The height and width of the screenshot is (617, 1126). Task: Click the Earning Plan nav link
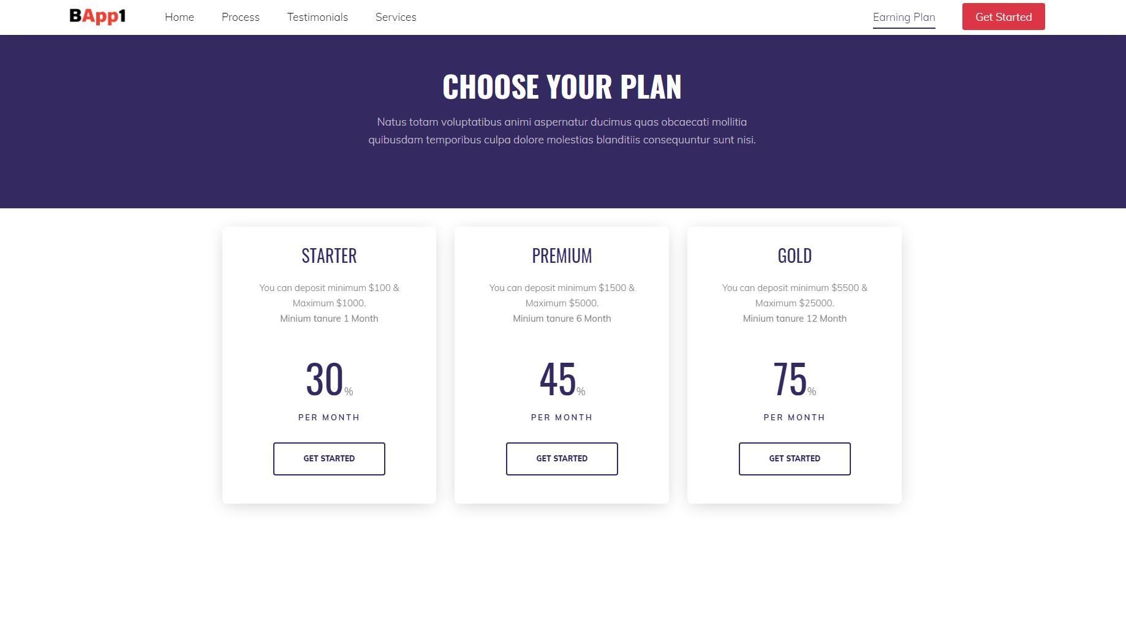(904, 17)
